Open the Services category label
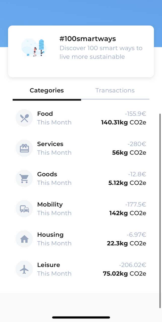This screenshot has height=322, width=162. tap(50, 144)
